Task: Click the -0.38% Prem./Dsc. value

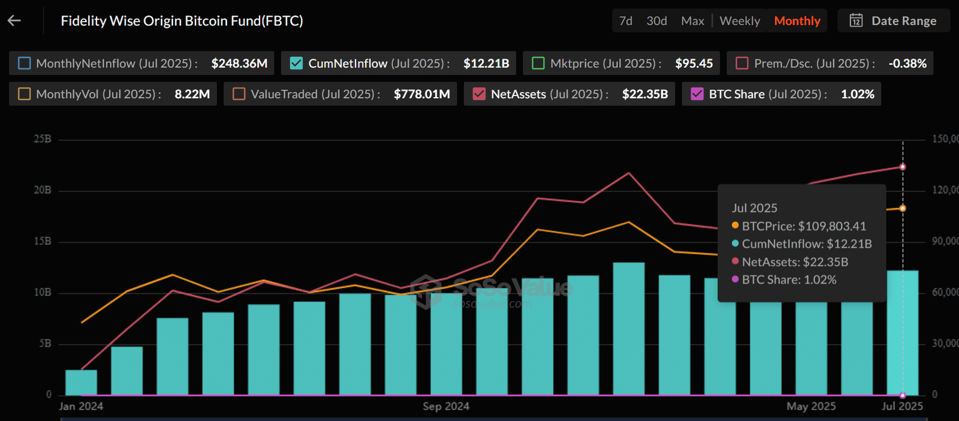Action: [x=907, y=63]
